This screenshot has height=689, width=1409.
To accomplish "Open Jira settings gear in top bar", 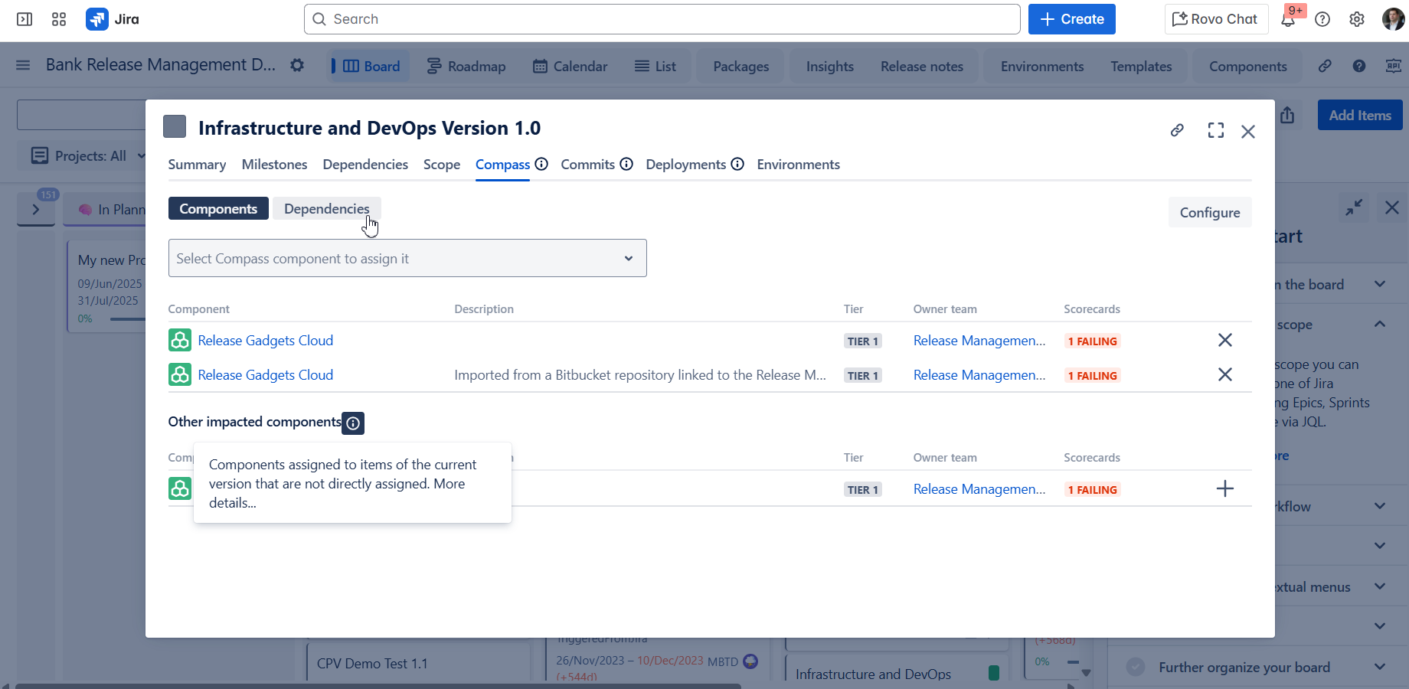I will [1356, 19].
